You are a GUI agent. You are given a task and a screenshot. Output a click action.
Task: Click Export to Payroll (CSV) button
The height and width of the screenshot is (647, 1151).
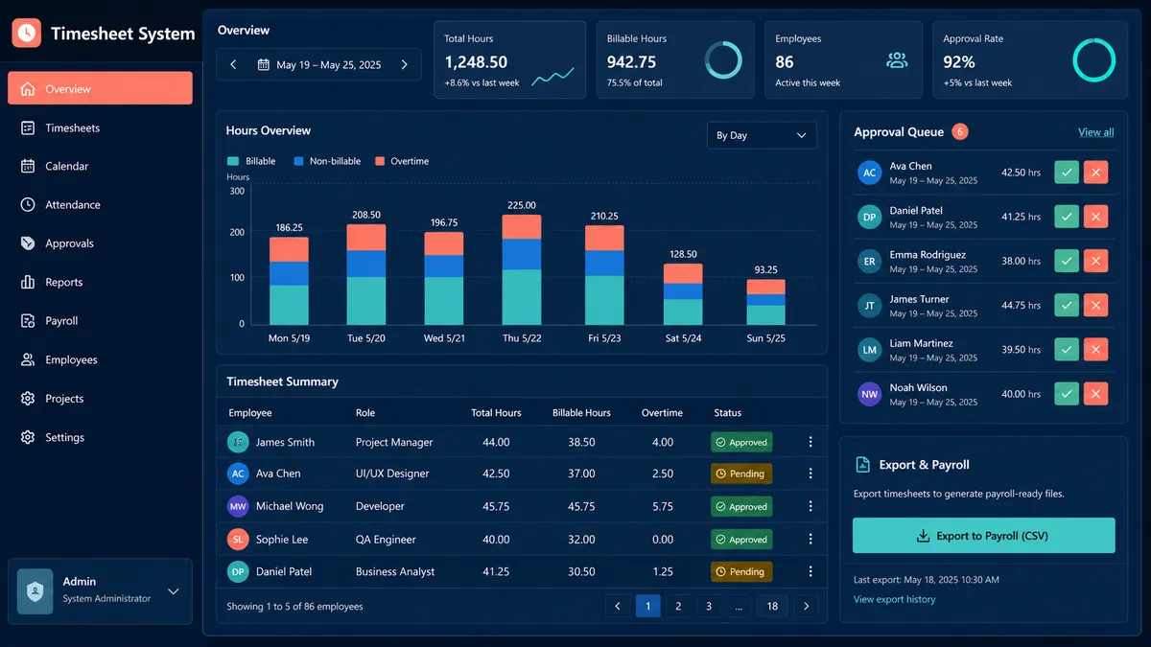tap(983, 536)
